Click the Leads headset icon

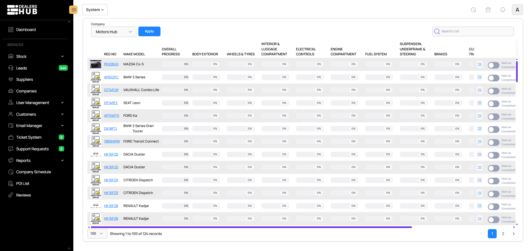point(11,68)
